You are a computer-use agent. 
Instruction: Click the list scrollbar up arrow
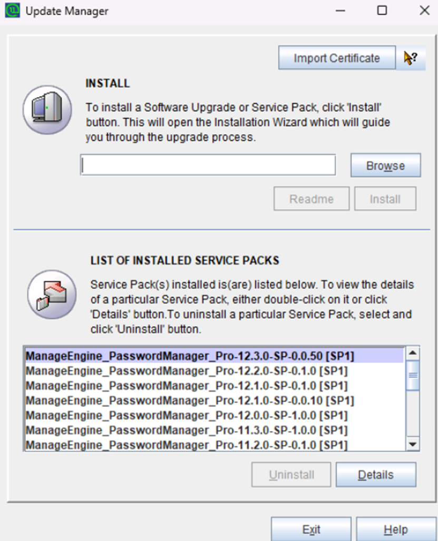(413, 353)
